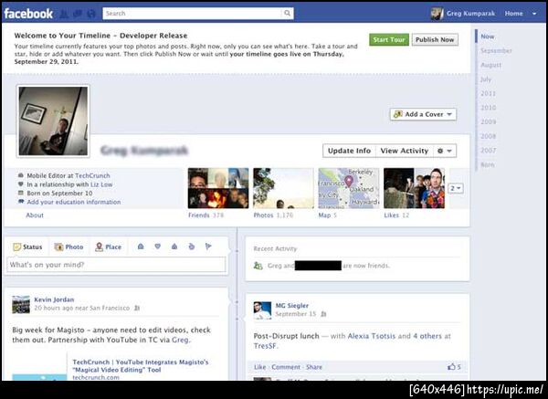Open MG Siegler profile link
This screenshot has height=399, width=548.
(x=292, y=305)
